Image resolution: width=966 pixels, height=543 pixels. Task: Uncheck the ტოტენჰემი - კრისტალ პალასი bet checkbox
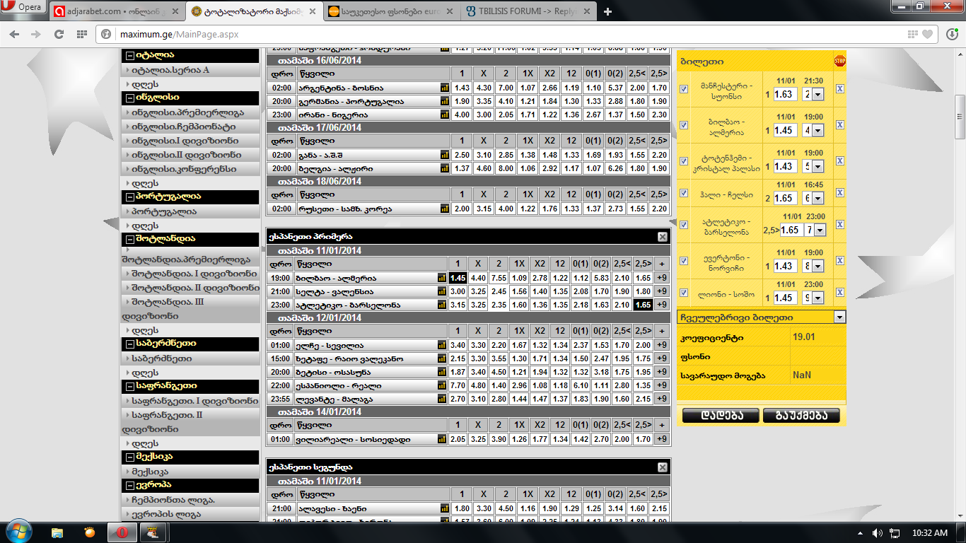point(684,162)
